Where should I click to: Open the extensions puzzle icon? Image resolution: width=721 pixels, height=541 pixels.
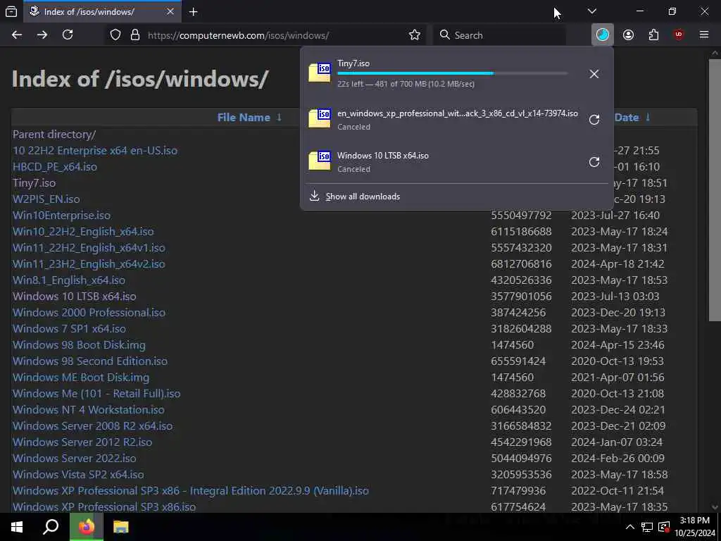point(653,35)
